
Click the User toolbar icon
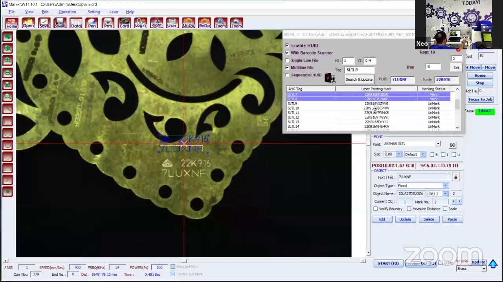click(x=172, y=23)
